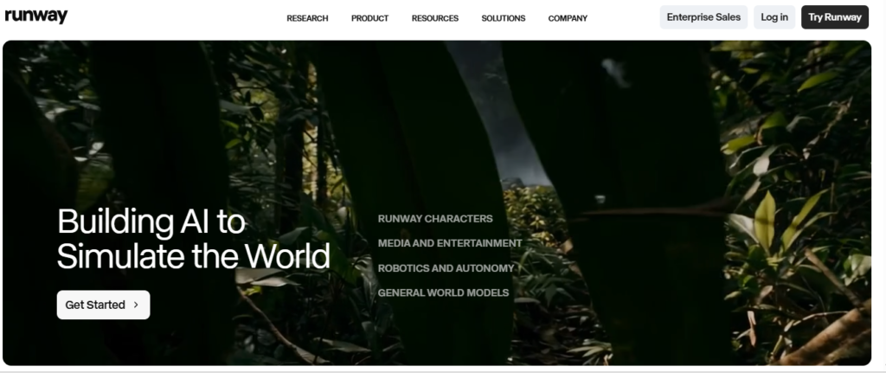The width and height of the screenshot is (886, 373).
Task: Open the Product menu
Action: click(x=370, y=18)
